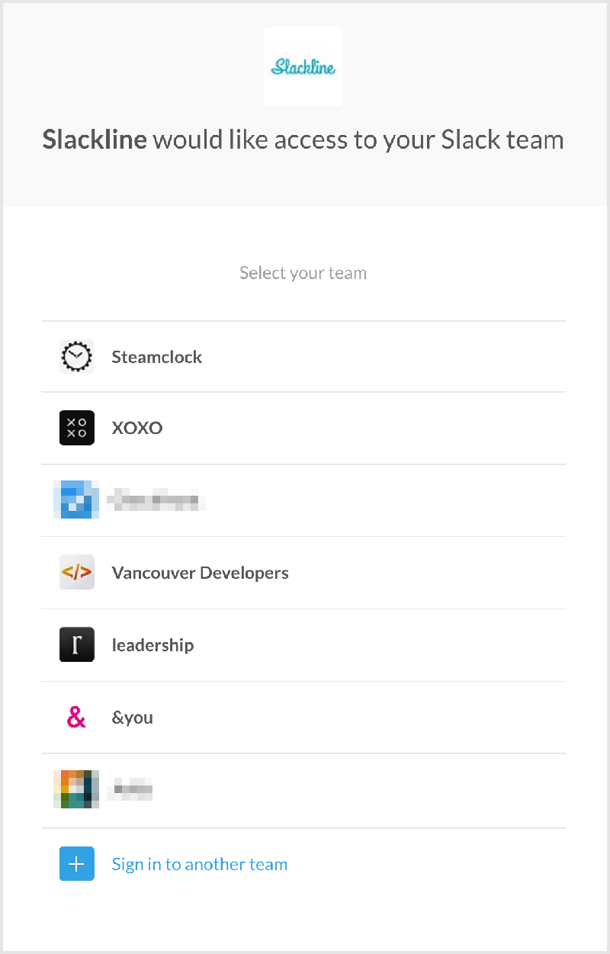Click the multicolored pixelated team icon
The image size is (610, 954).
point(77,789)
